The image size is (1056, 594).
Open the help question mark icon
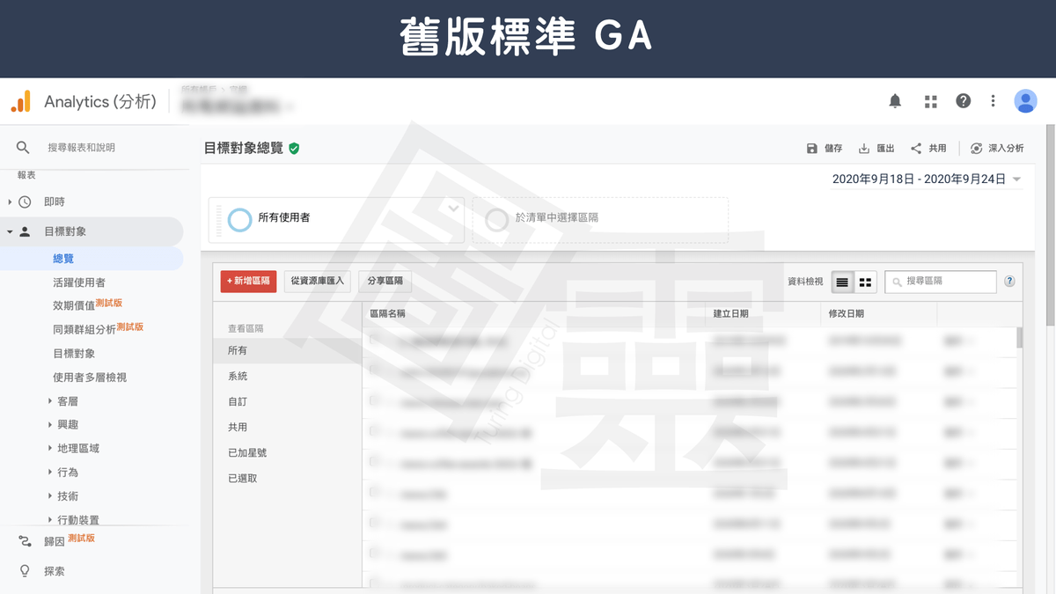pyautogui.click(x=964, y=101)
